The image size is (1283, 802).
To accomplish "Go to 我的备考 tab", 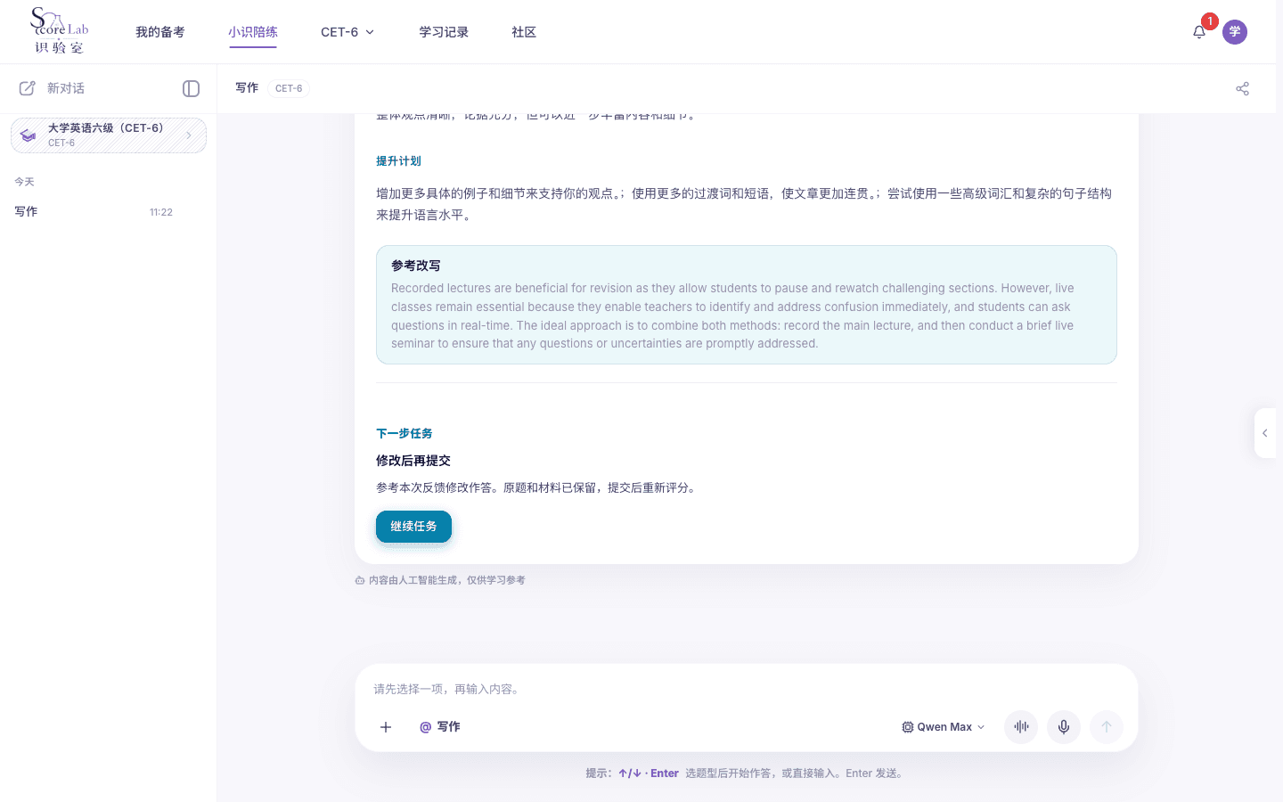I will pos(160,32).
